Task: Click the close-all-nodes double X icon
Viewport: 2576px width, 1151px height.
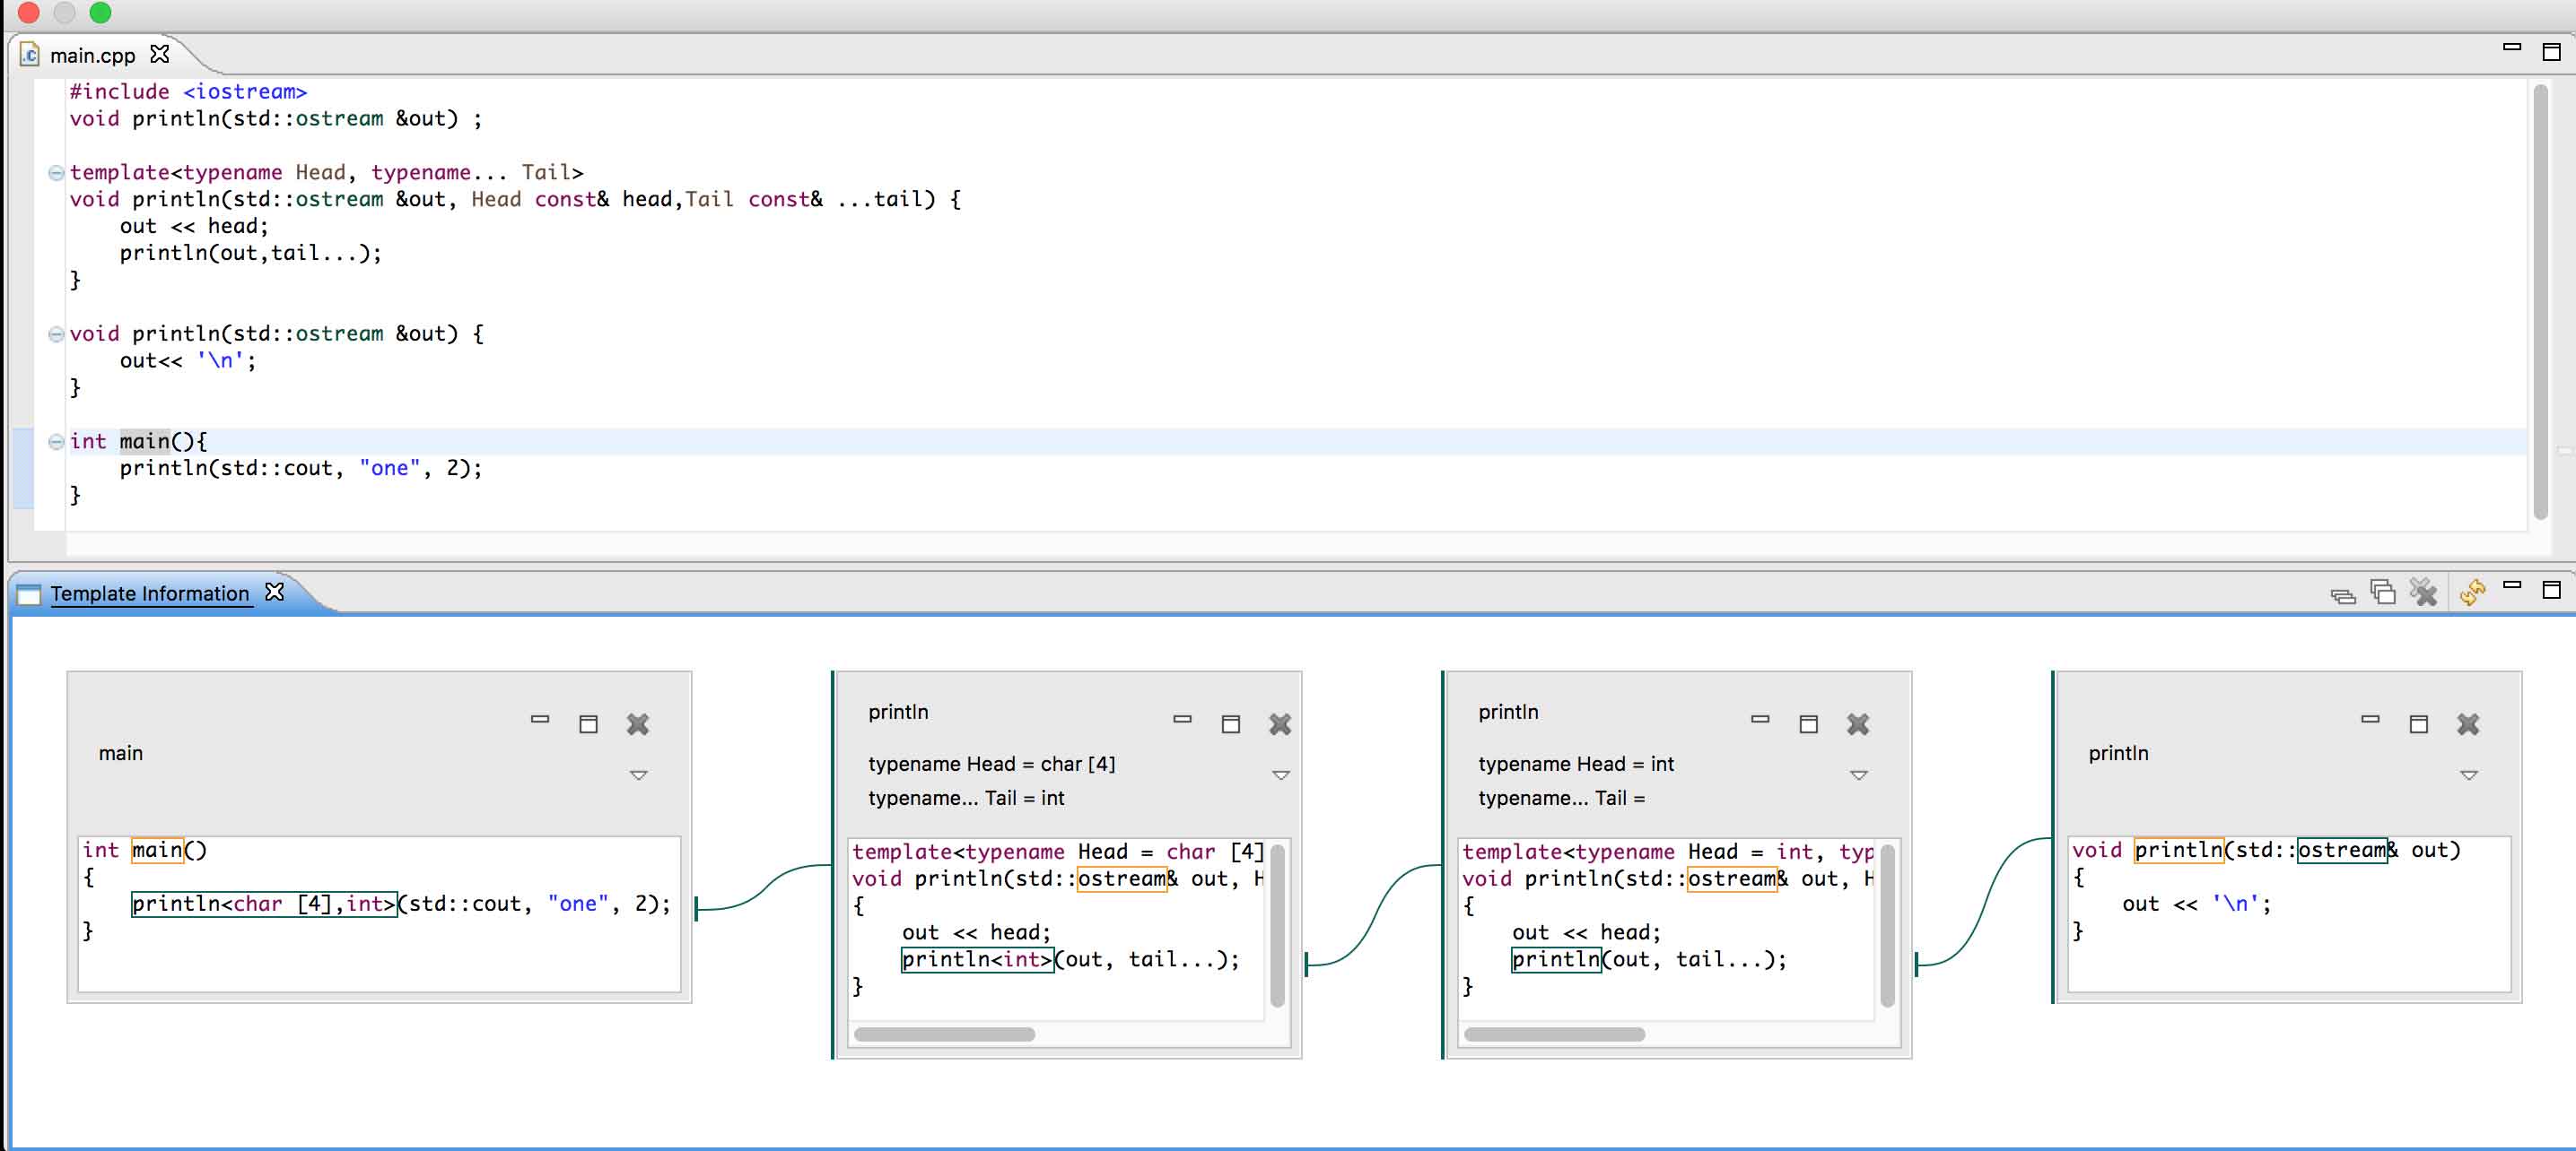Action: tap(2423, 593)
